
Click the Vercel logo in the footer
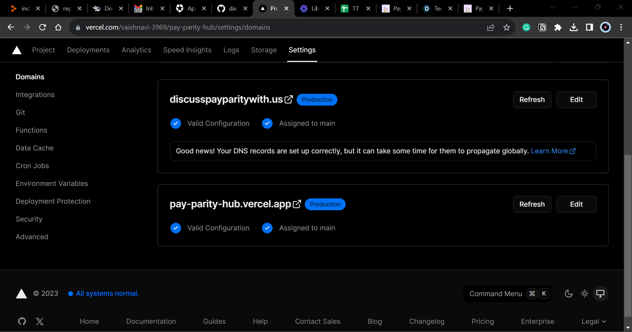tap(21, 294)
